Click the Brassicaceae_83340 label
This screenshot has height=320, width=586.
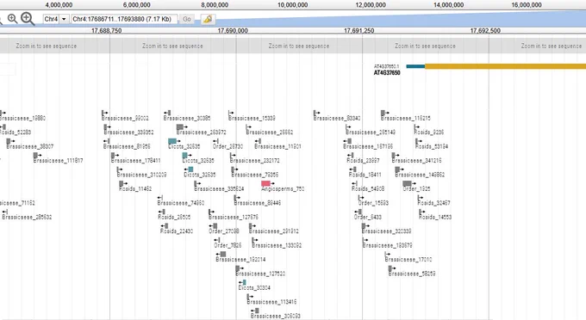tap(337, 118)
